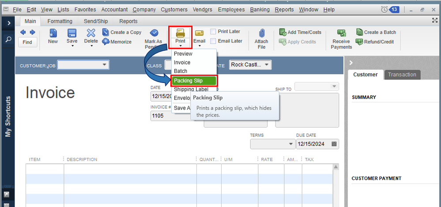441x207 pixels.
Task: Click the Rate column header
Action: pos(267,159)
